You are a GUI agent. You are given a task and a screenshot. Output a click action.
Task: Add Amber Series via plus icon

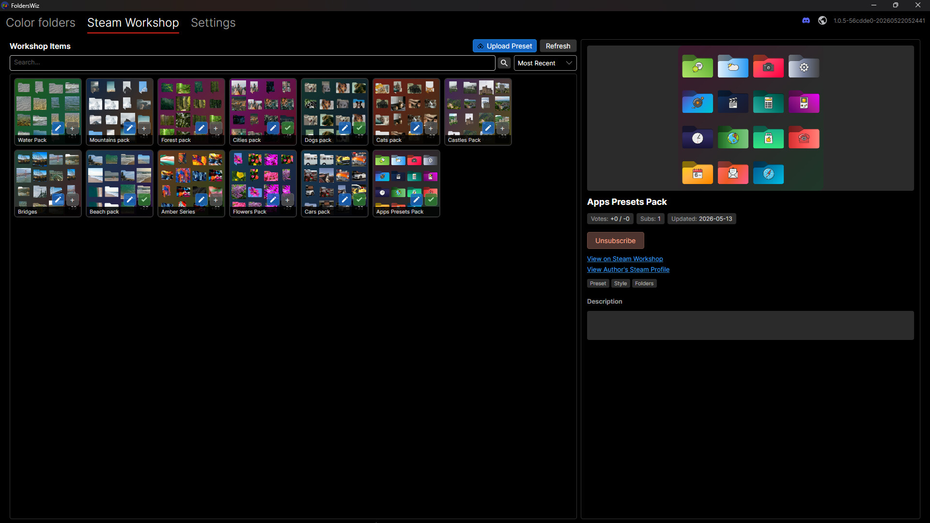click(216, 200)
